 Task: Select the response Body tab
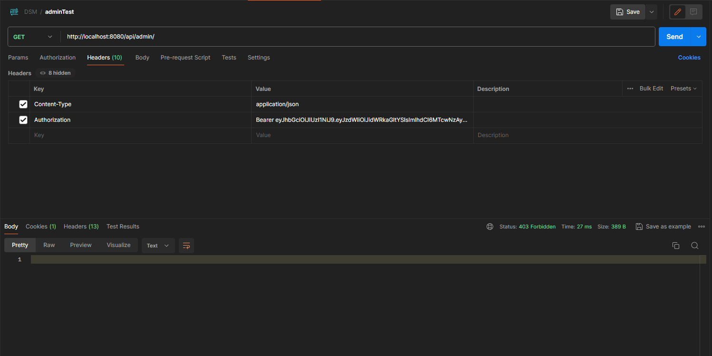point(11,227)
